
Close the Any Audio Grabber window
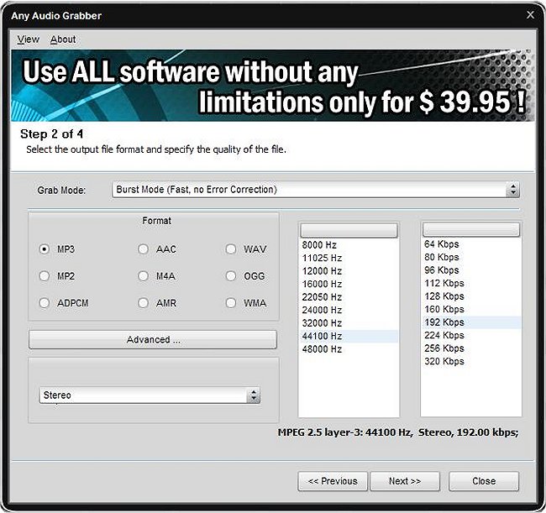coord(530,15)
